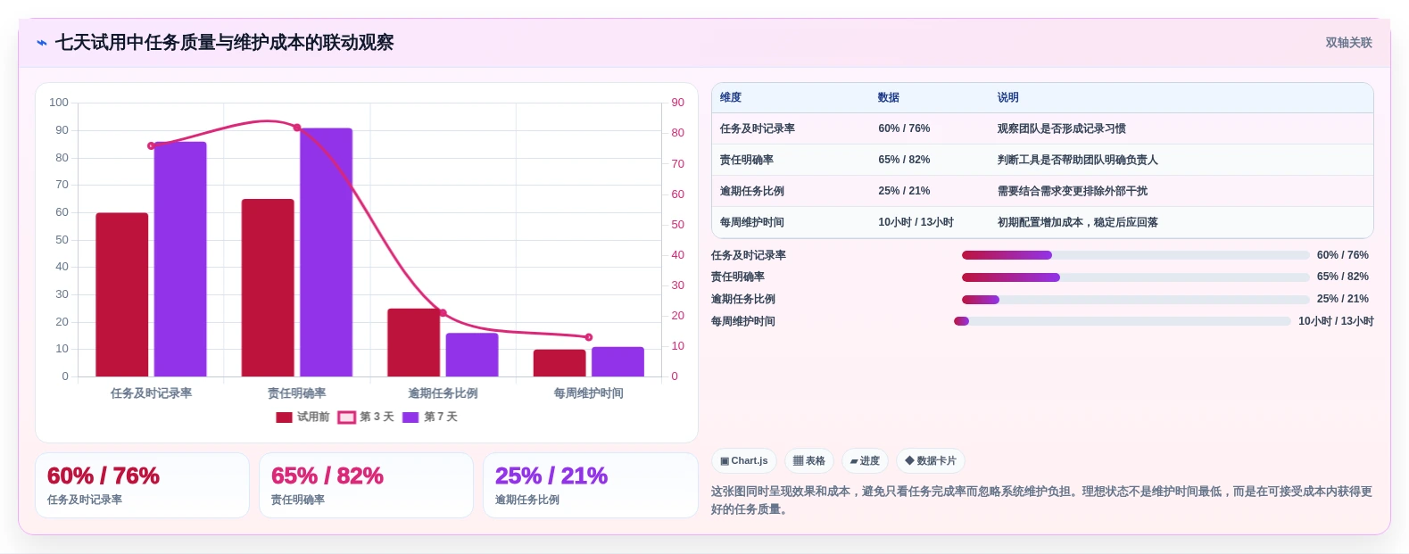This screenshot has width=1409, height=554.
Task: Toggle the 第 3 天 legend item
Action: coord(366,417)
